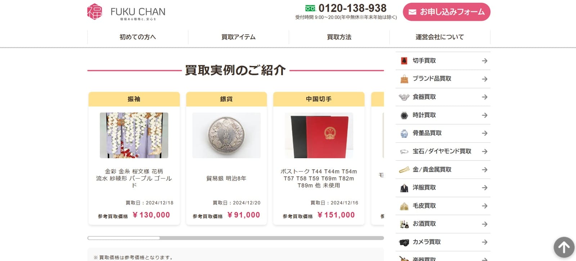
Task: Click the stamp icon beside 切手買取
Action: click(404, 61)
